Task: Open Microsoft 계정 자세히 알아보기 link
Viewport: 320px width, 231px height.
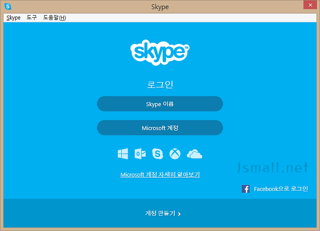Action: [160, 174]
